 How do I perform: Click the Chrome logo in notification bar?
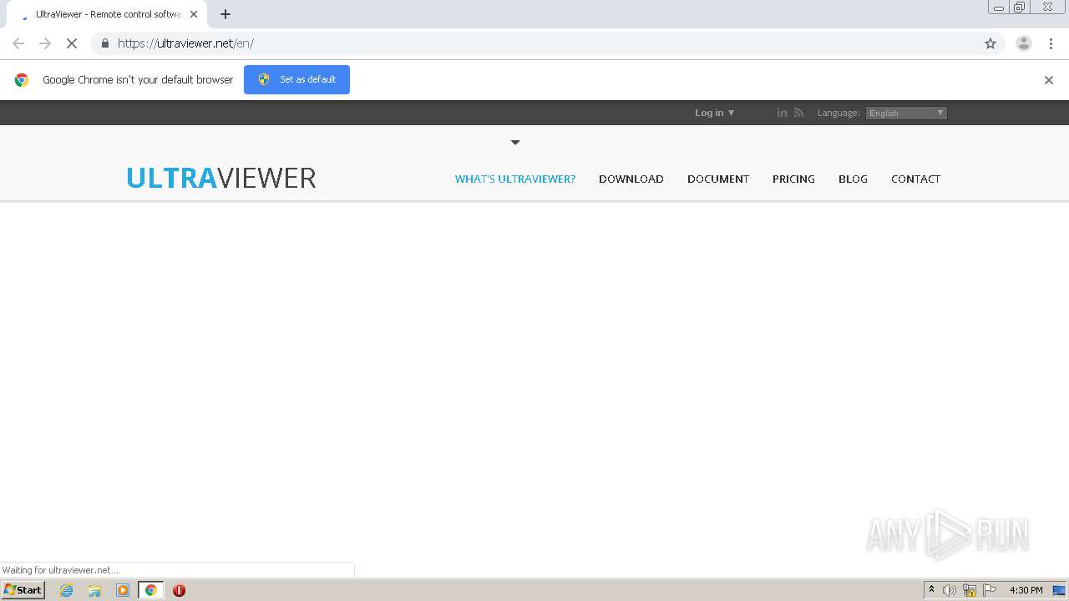[x=22, y=80]
